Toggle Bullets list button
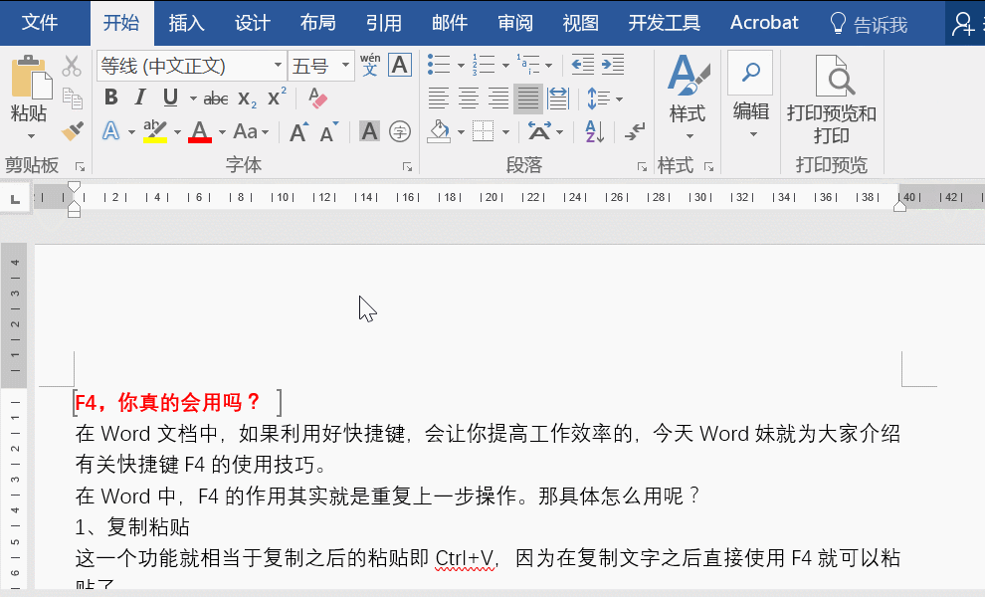Image resolution: width=985 pixels, height=597 pixels. 439,65
